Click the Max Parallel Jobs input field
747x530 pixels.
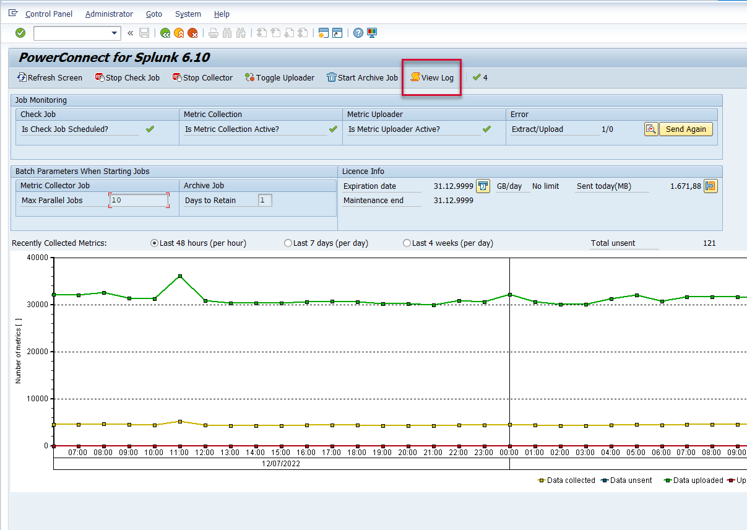pyautogui.click(x=139, y=200)
